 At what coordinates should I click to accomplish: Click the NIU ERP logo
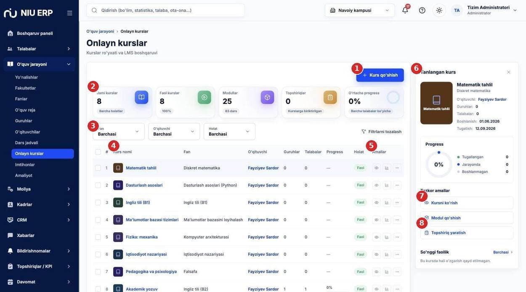click(28, 13)
